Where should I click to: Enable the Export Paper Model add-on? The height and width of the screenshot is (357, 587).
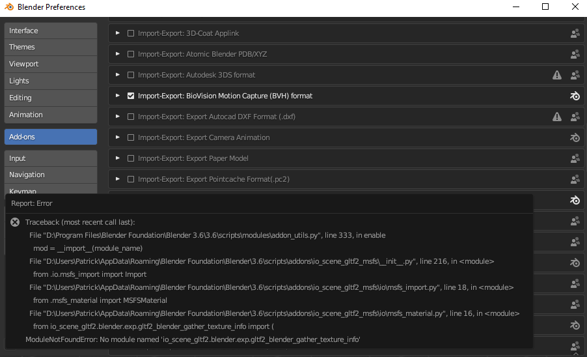pyautogui.click(x=131, y=158)
